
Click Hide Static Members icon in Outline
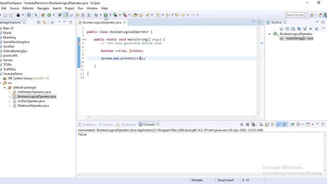coord(305,29)
